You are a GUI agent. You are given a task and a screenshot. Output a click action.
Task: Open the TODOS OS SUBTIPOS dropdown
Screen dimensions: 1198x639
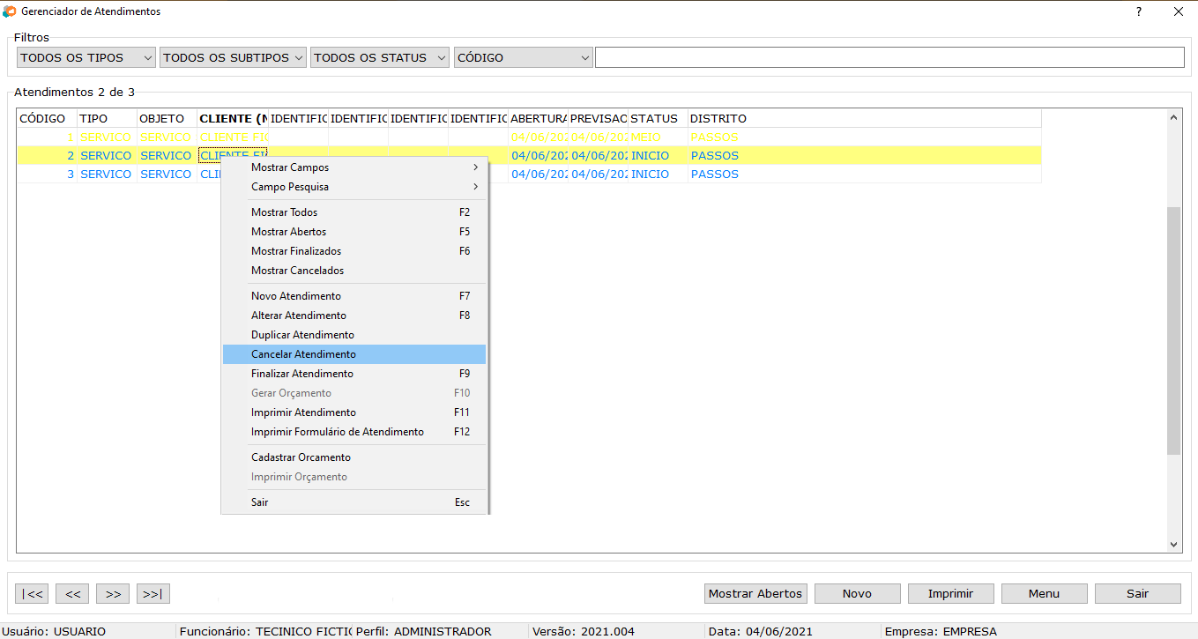tap(233, 58)
